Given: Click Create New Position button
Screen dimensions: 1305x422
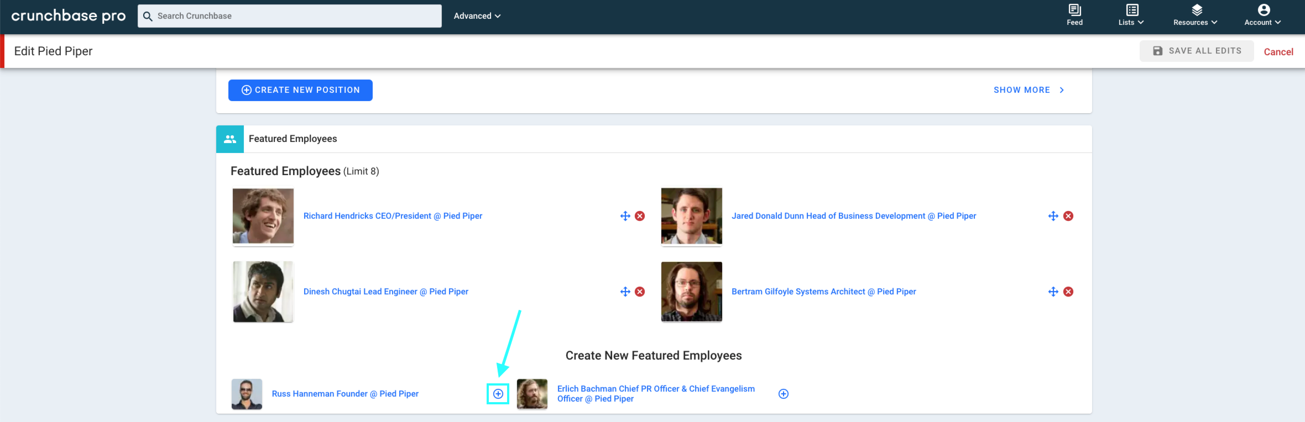Looking at the screenshot, I should click(x=300, y=90).
